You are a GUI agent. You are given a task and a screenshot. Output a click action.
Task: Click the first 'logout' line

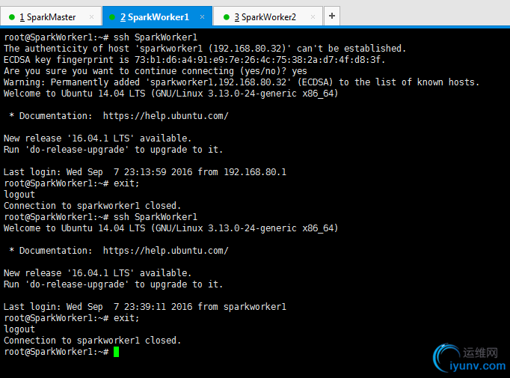pyautogui.click(x=19, y=195)
